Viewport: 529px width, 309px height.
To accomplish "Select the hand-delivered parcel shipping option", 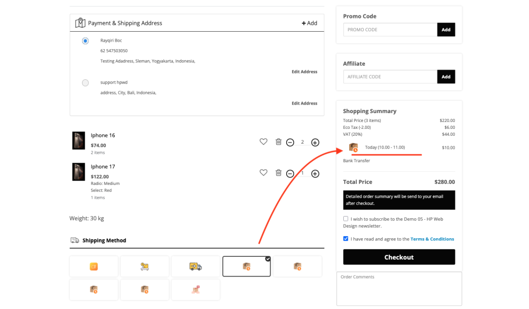I will coord(195,289).
